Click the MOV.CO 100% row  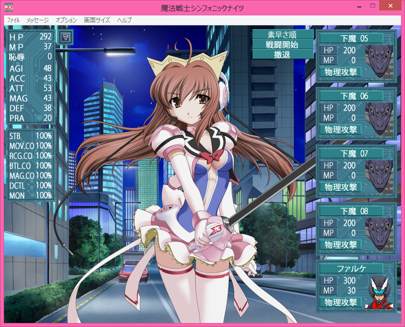[30, 146]
